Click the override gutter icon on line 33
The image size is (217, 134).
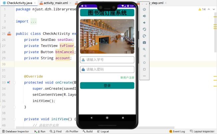click(9, 82)
